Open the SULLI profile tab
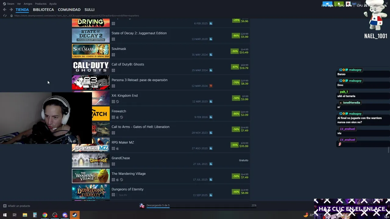 (x=89, y=10)
